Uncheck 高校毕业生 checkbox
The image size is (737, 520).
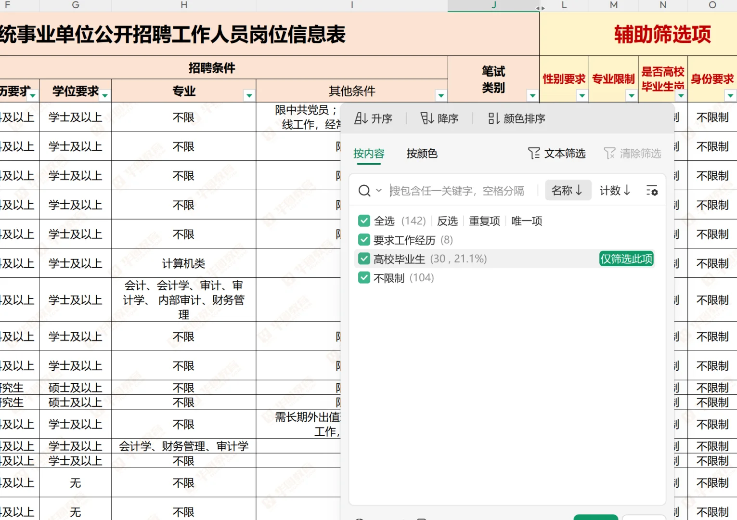point(364,259)
